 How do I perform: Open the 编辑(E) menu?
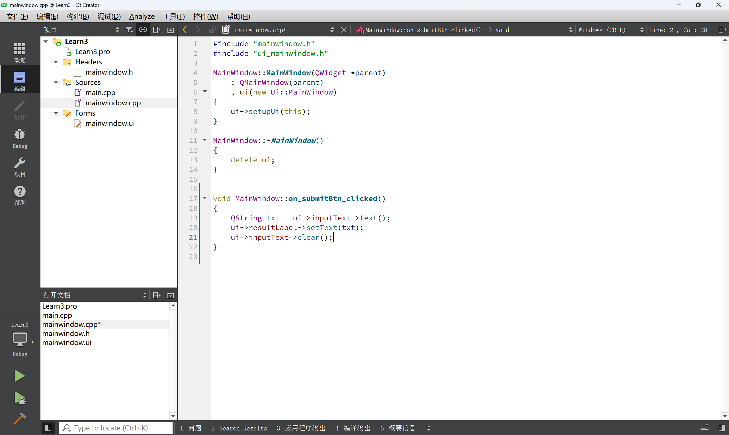[47, 17]
